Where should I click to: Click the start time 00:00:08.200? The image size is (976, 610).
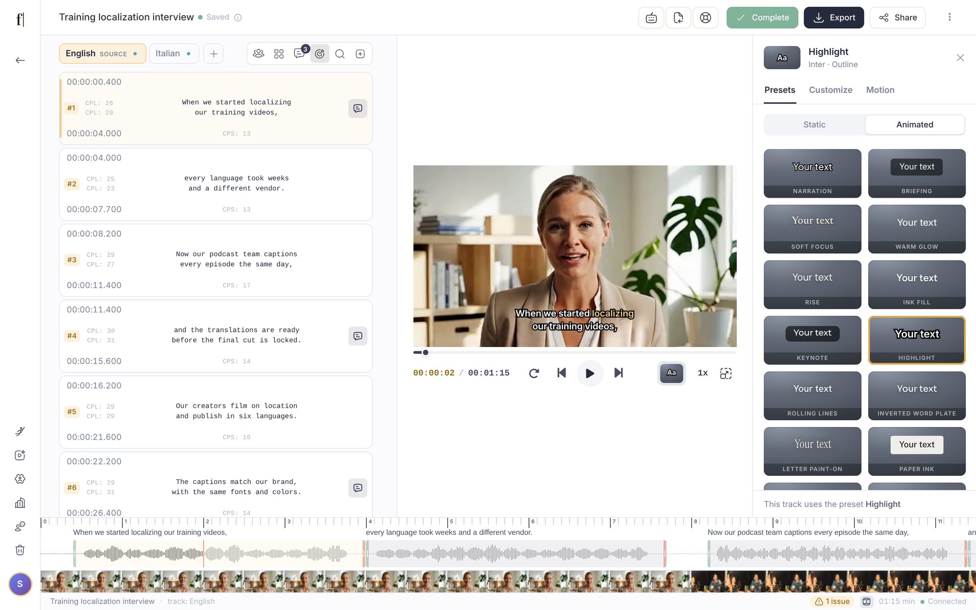pyautogui.click(x=94, y=234)
